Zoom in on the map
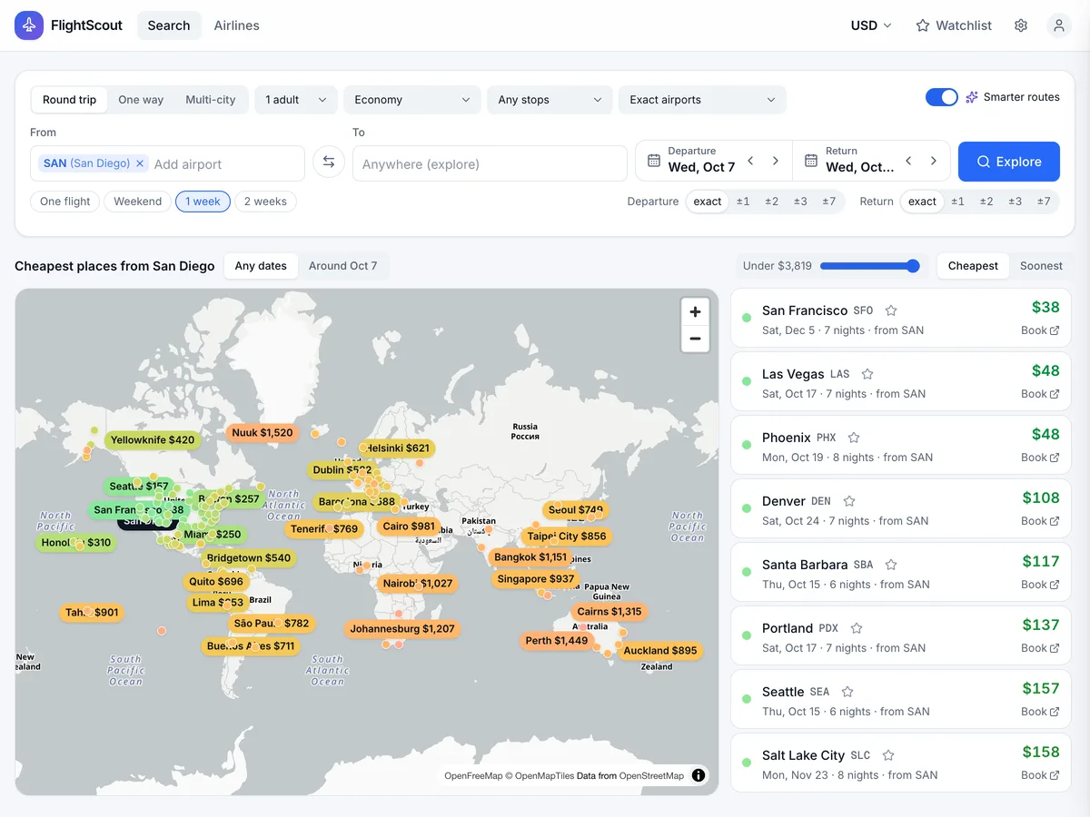Viewport: 1090px width, 817px height. pos(695,311)
